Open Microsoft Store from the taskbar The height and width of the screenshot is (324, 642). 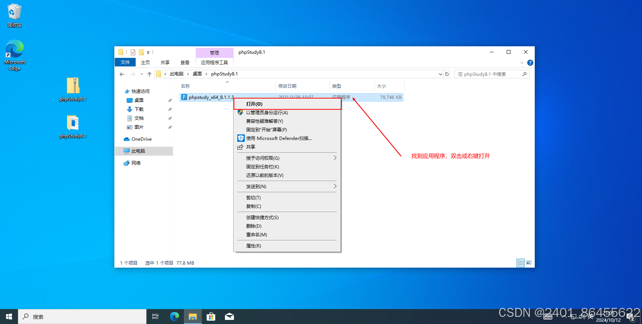(x=211, y=317)
